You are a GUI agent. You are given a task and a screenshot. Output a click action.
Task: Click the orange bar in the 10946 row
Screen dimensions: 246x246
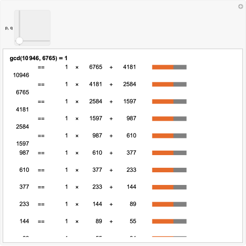(x=163, y=67)
